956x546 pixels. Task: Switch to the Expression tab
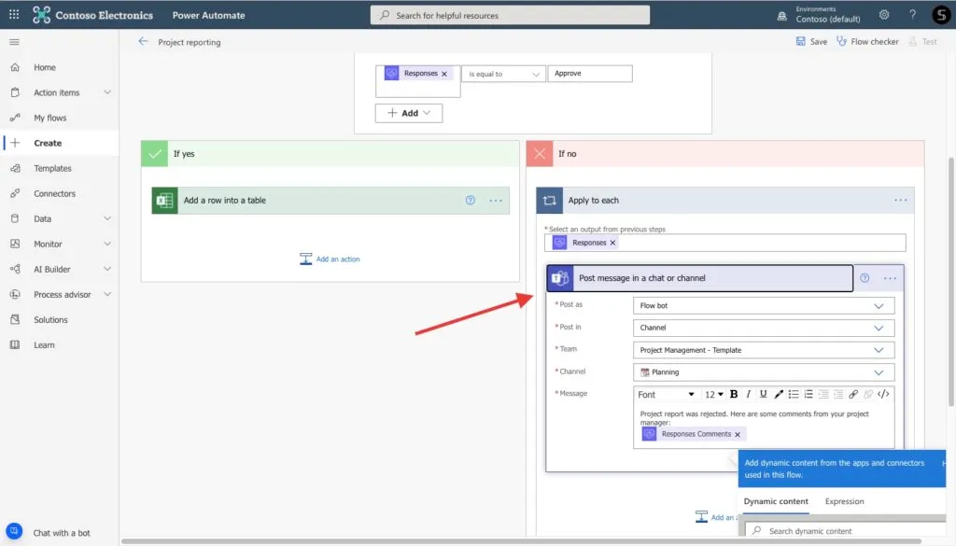point(844,501)
